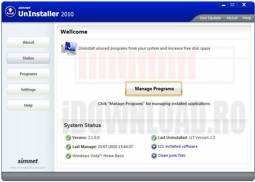Visit the www.simnetsoftware.com website link

28,168
